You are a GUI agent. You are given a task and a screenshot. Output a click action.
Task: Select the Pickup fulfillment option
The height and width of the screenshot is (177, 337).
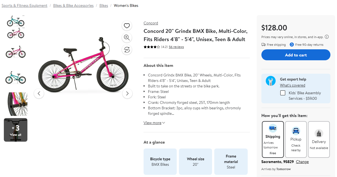[296, 139]
